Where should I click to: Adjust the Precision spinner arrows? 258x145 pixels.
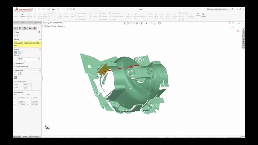[39, 59]
